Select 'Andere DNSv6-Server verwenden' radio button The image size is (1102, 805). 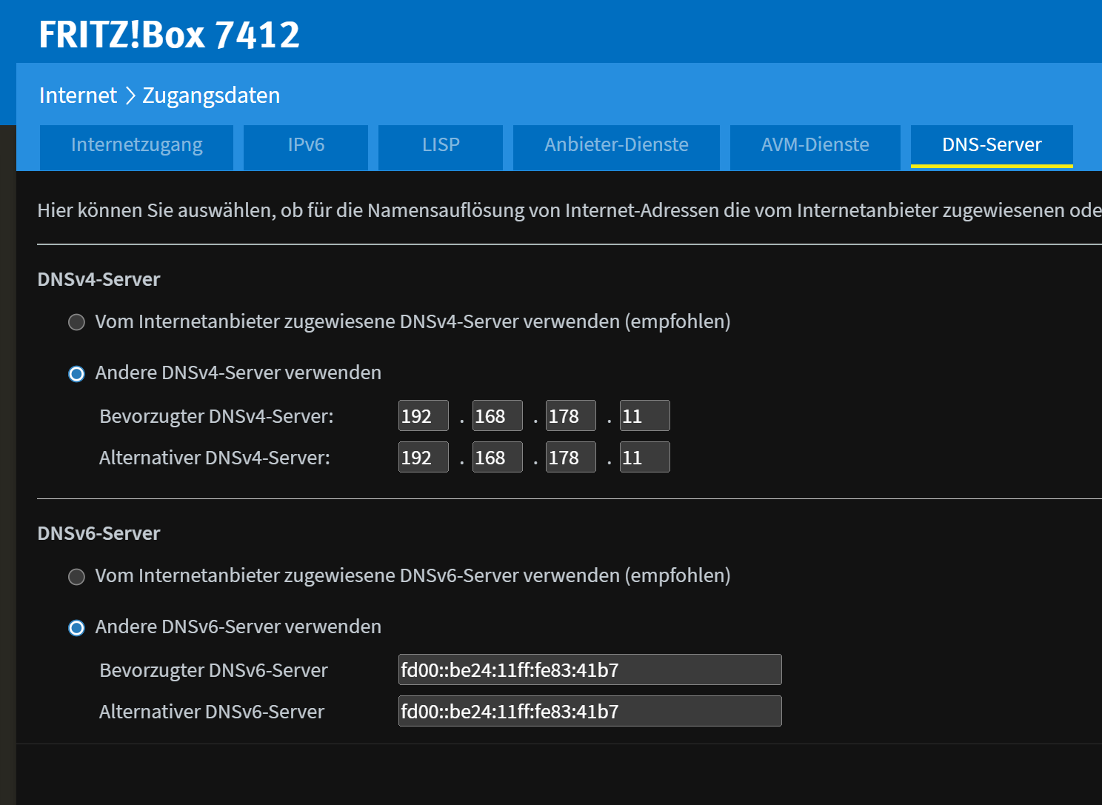coord(77,628)
